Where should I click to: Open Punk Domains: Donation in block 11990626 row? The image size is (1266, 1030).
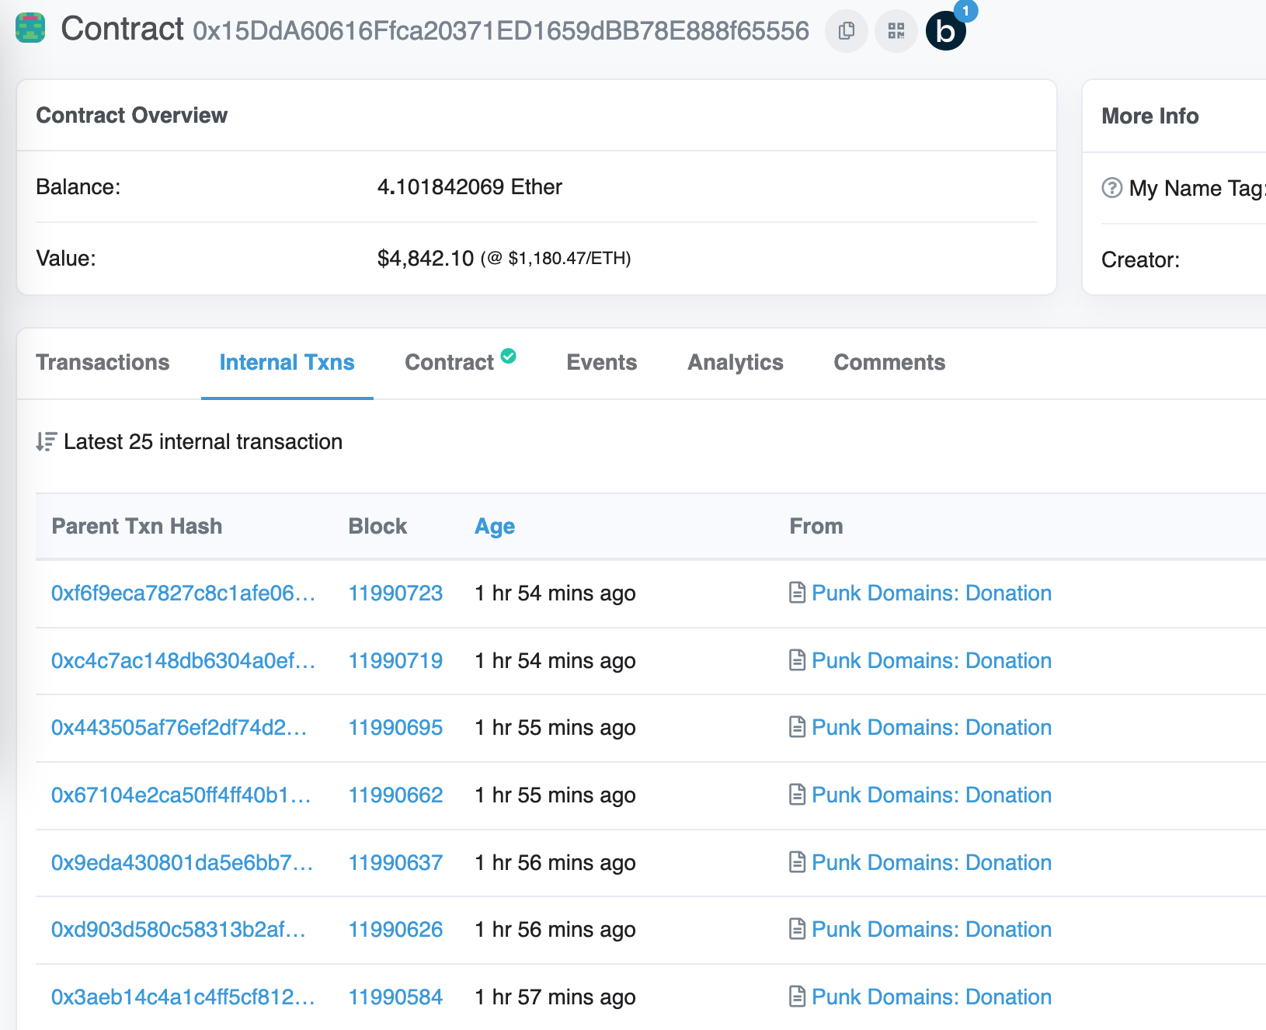click(x=931, y=929)
